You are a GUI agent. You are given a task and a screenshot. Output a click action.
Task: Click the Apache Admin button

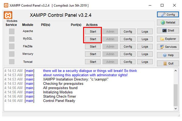(110, 31)
